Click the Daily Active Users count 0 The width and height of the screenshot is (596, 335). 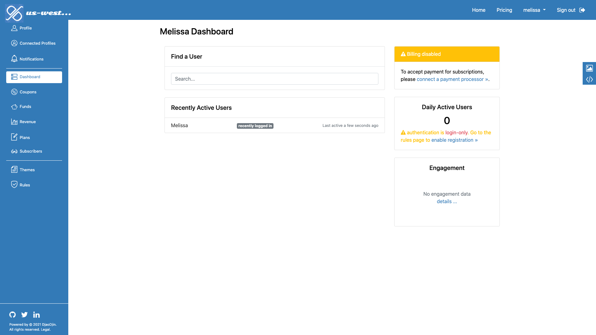coord(447,121)
